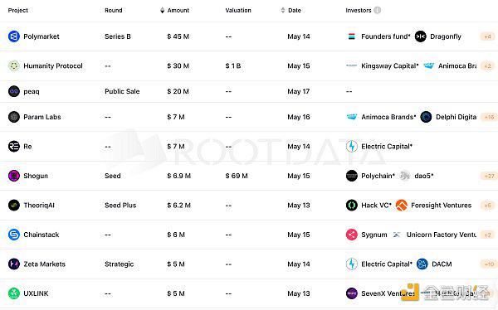
Task: Open the UXLINK green logo icon
Action: coord(14,293)
